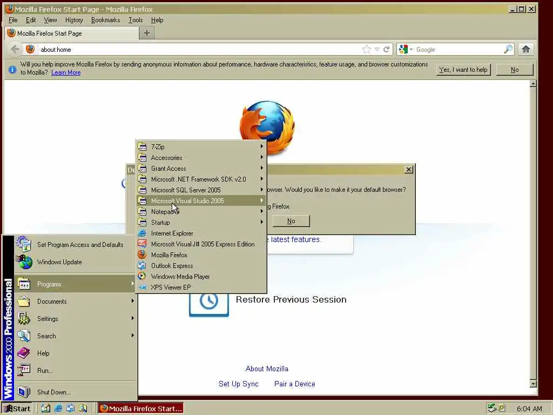Launch Mozilla Firefox from Programs menu
553x415 pixels.
201,255
